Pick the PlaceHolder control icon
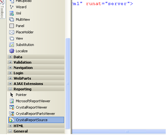 [12, 32]
